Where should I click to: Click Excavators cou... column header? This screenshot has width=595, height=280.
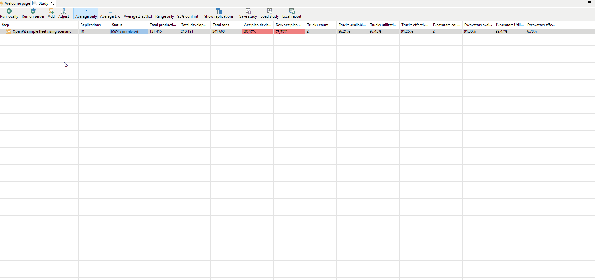446,25
